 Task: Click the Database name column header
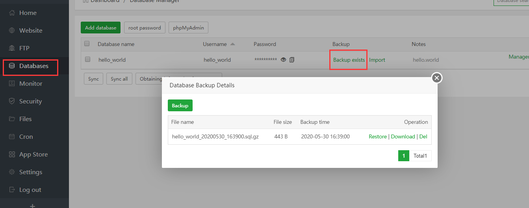point(116,44)
